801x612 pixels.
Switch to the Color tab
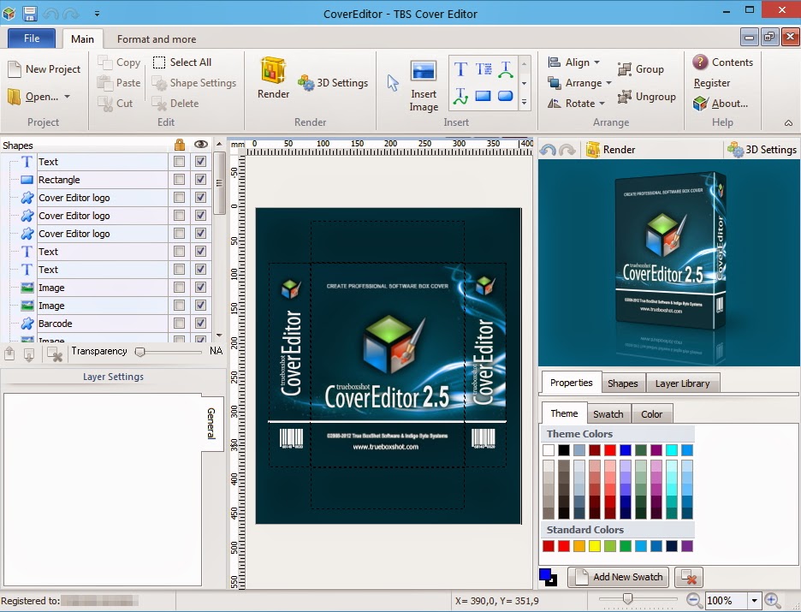tap(652, 413)
